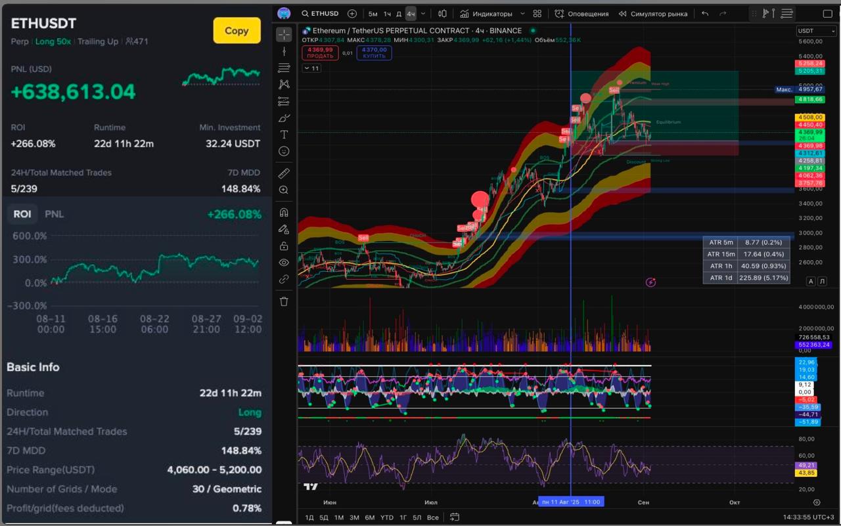The image size is (841, 526).
Task: Toggle lock all drawings
Action: click(x=284, y=246)
